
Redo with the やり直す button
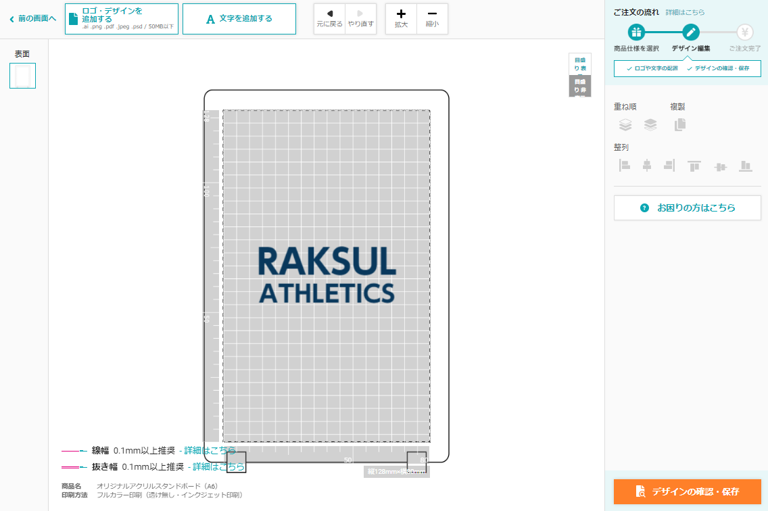pyautogui.click(x=361, y=19)
